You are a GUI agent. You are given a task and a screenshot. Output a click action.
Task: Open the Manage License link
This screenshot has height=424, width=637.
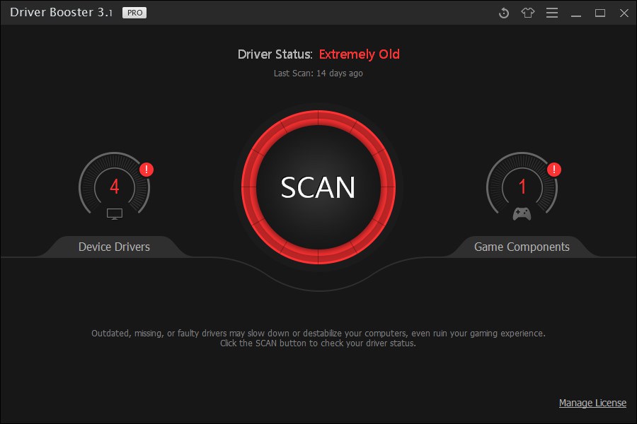click(x=592, y=403)
